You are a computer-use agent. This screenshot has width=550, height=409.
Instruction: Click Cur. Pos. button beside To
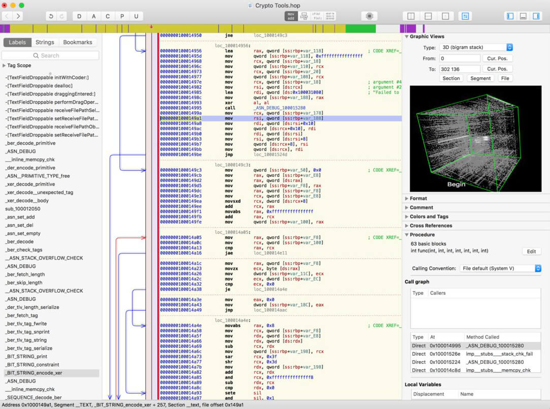pyautogui.click(x=497, y=69)
